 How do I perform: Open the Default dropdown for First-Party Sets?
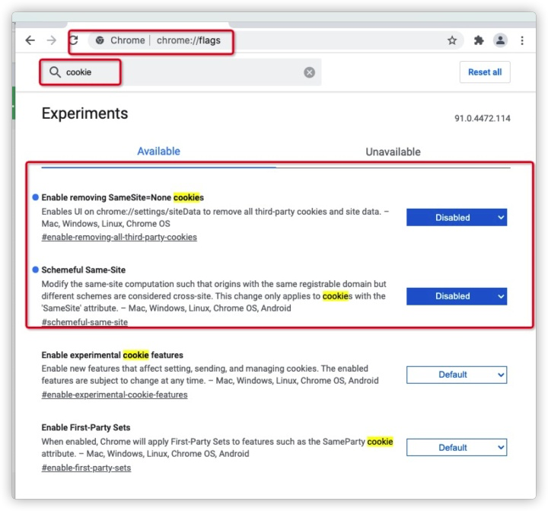[x=457, y=447]
